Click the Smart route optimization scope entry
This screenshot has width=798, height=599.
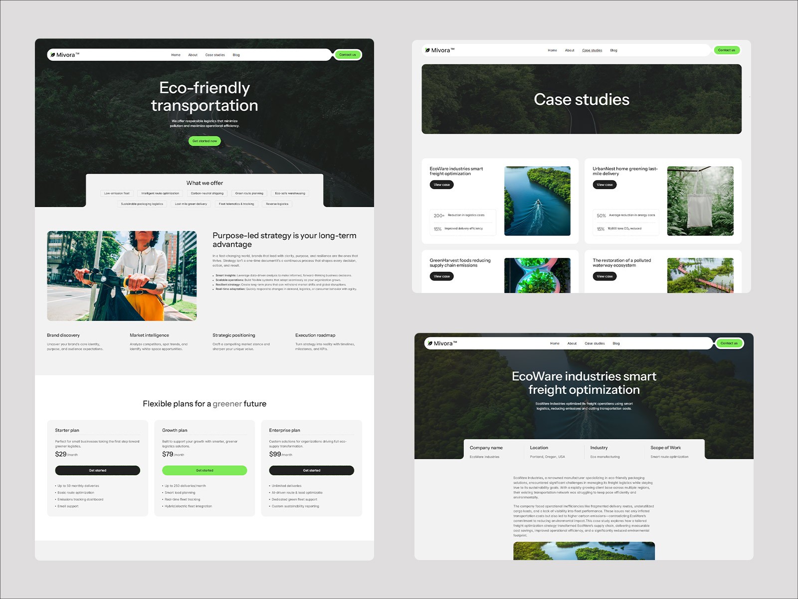pyautogui.click(x=669, y=456)
